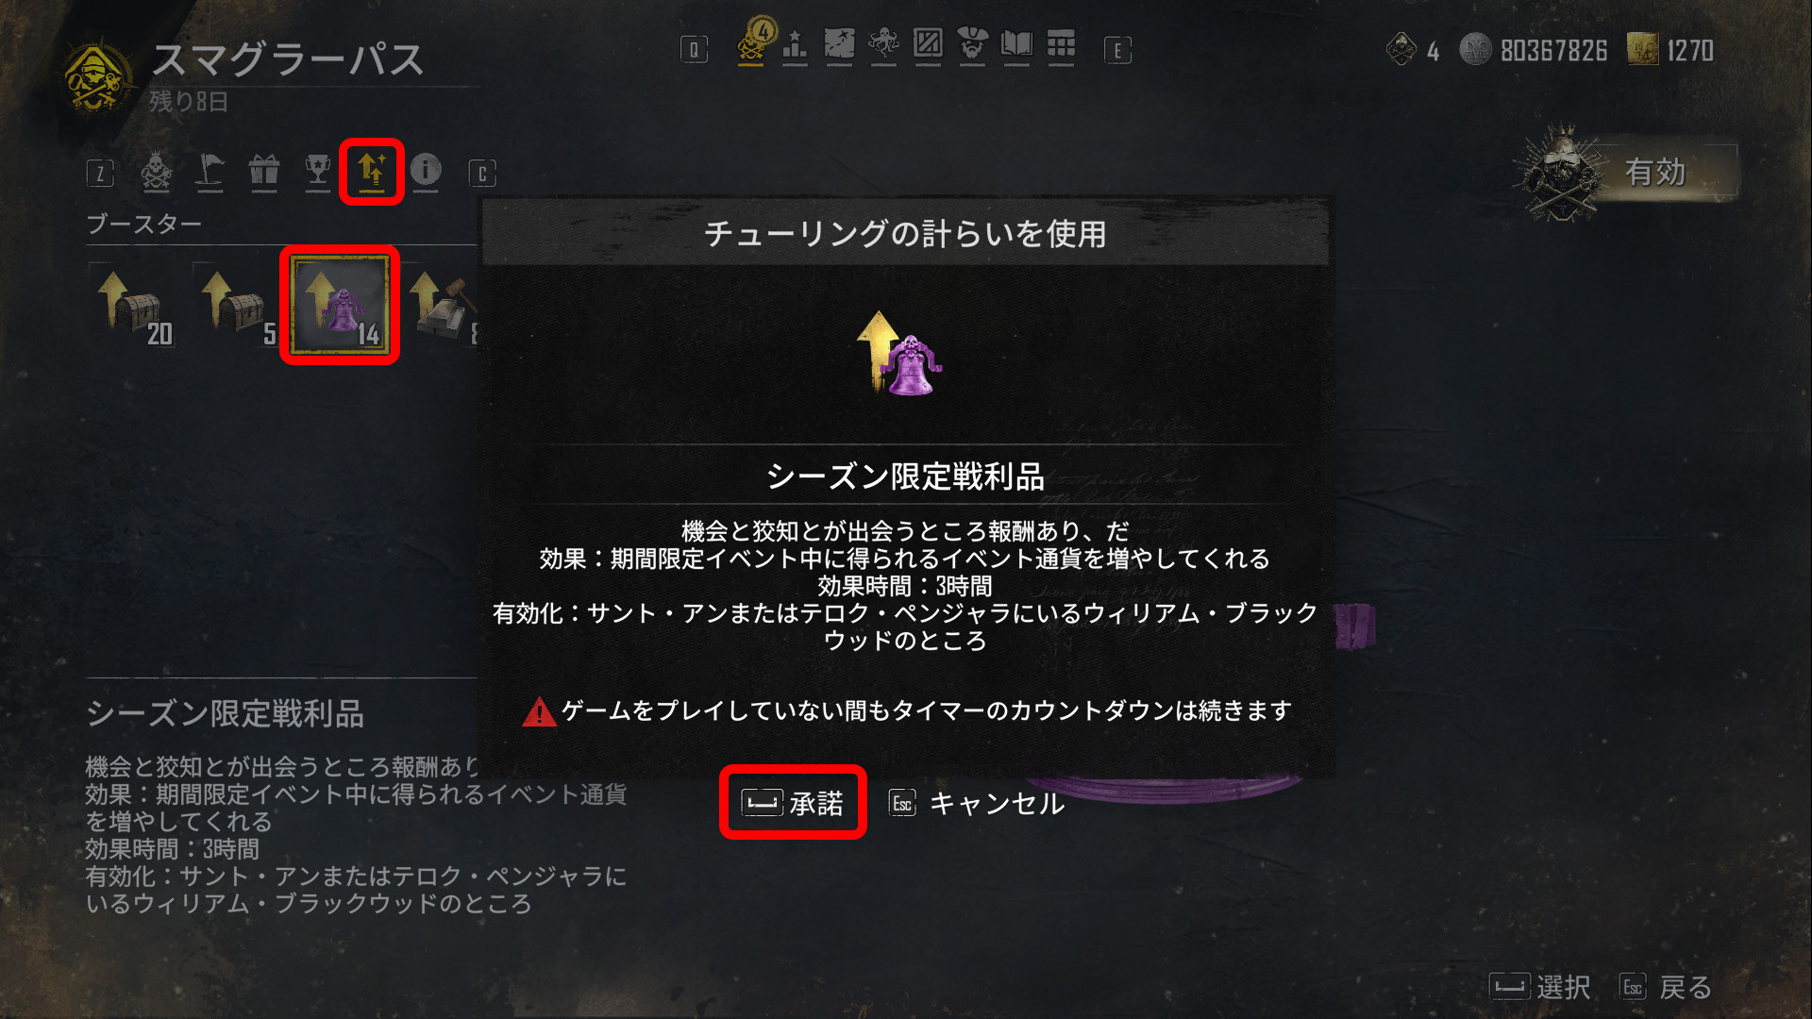
Task: Open the treasure map icon in top menu
Action: click(x=839, y=44)
